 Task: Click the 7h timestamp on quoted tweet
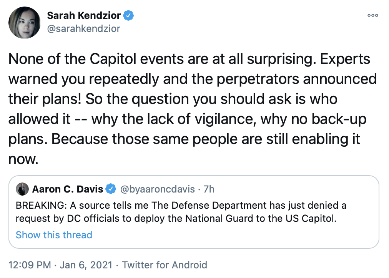[209, 189]
